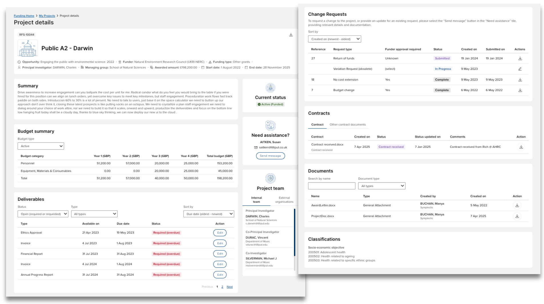Edit the Ethics Approval deliverable
This screenshot has height=304, width=544.
220,233
